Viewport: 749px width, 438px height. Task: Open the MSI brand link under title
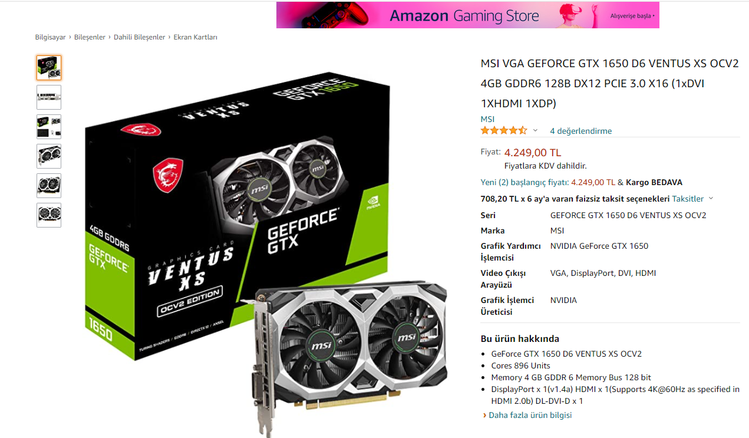click(487, 119)
